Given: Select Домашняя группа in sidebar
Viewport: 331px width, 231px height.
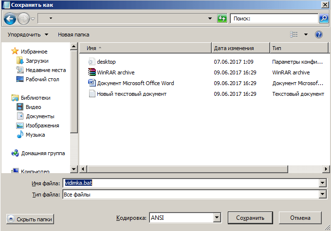Looking at the screenshot, I should pos(43,153).
